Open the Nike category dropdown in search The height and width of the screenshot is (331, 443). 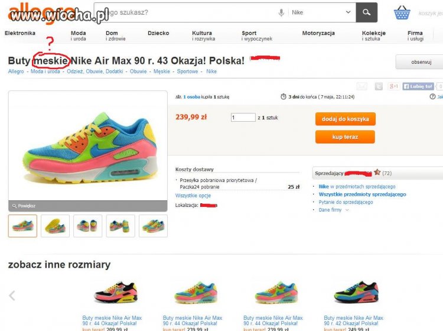321,12
